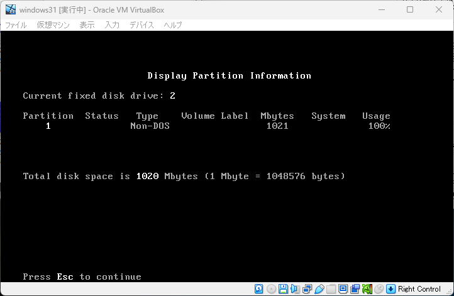Close the windows31 VM window
Viewport: 454px width, 296px height.
439,9
